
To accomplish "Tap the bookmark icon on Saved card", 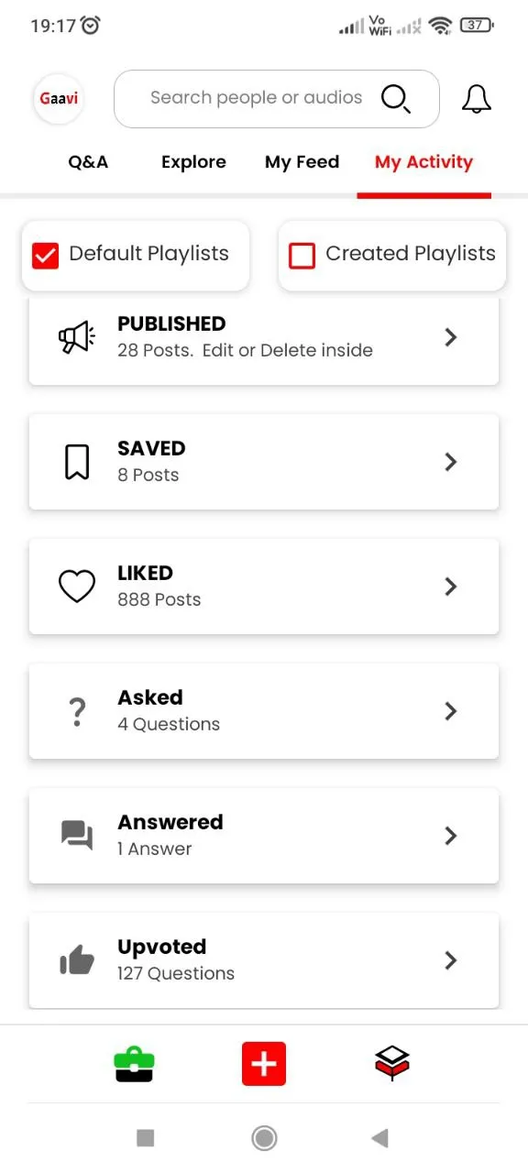I will pyautogui.click(x=77, y=462).
